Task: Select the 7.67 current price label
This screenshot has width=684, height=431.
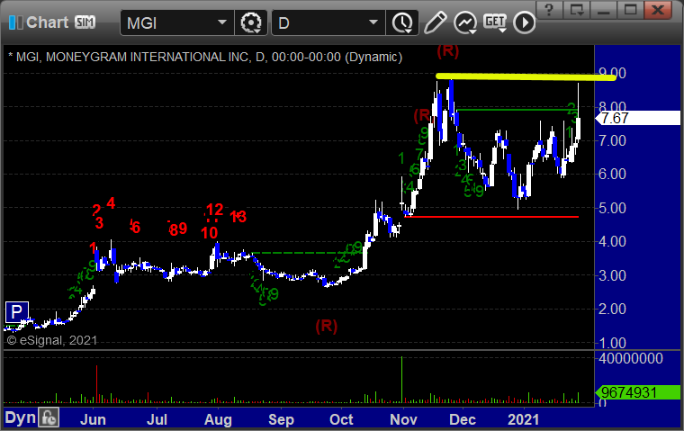Action: click(638, 118)
